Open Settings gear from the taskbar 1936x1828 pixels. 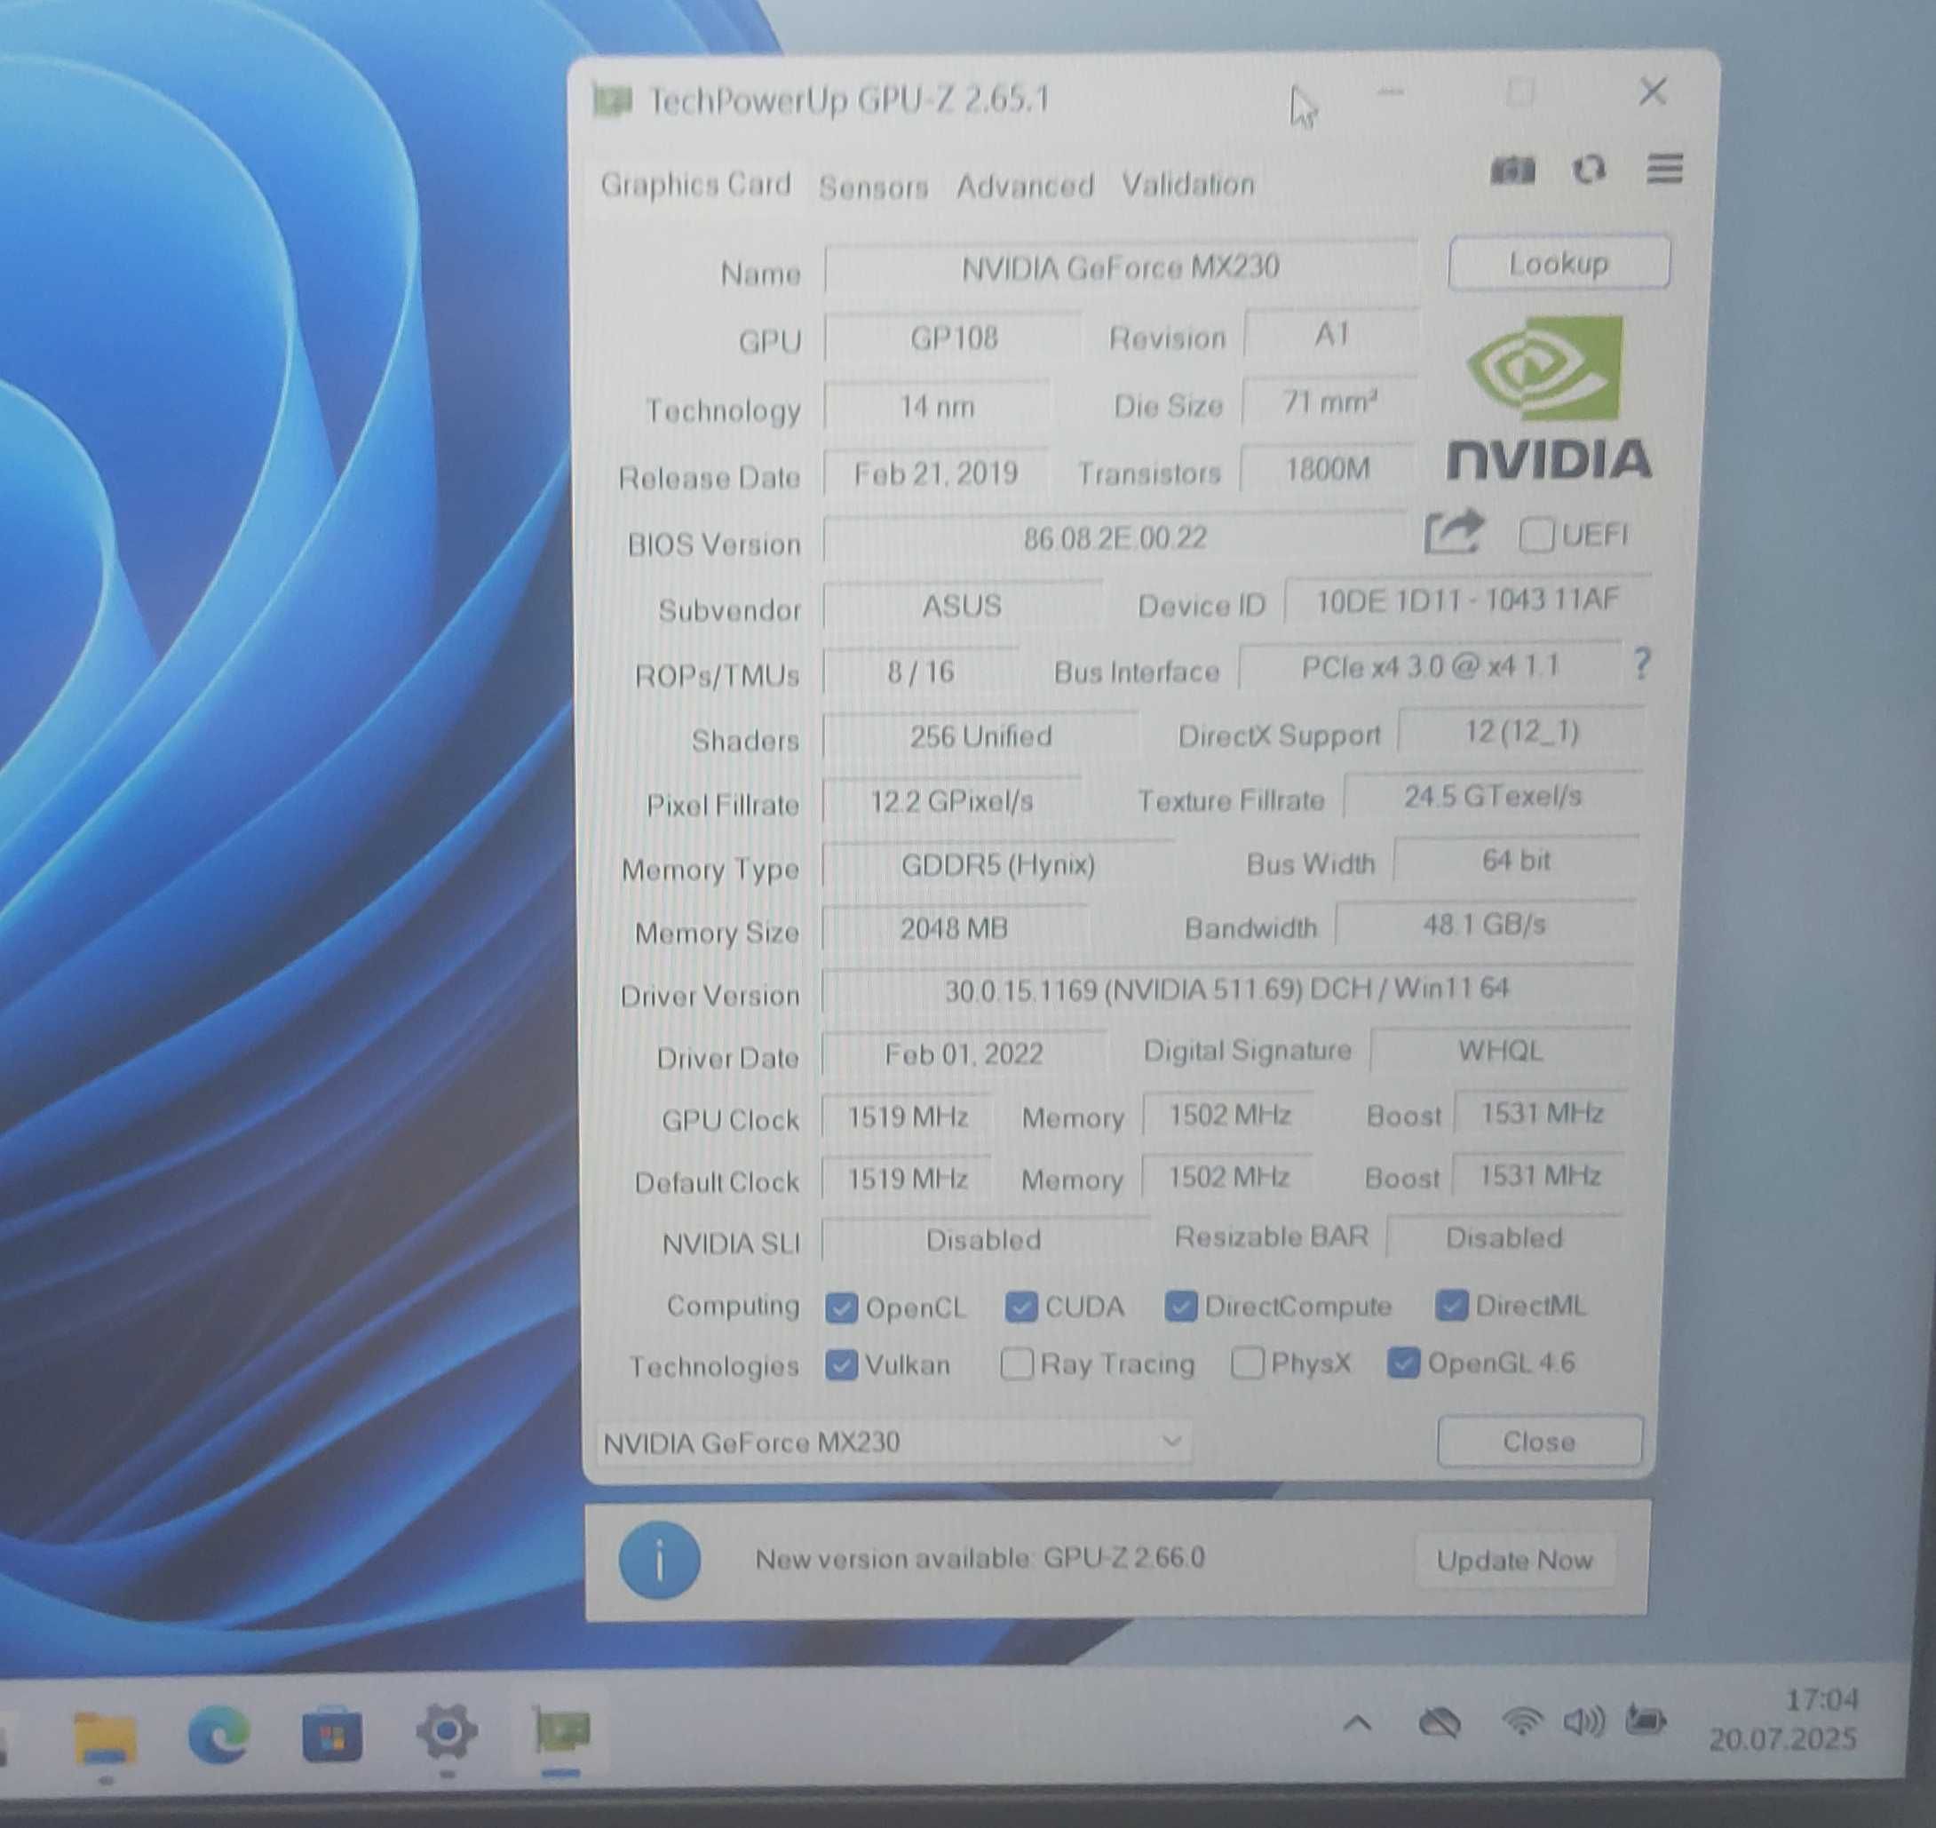click(x=446, y=1731)
